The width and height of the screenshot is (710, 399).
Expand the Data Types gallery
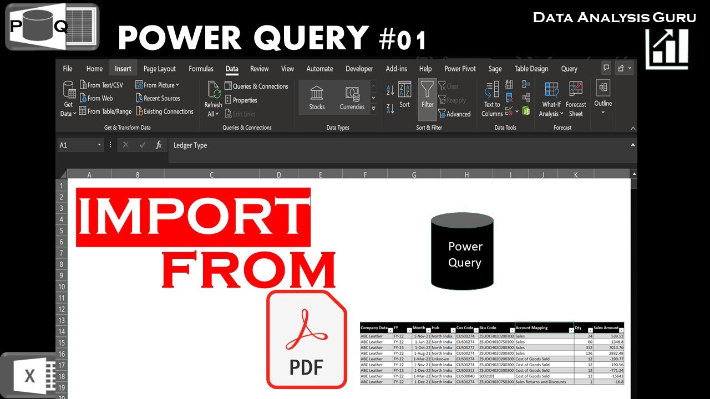[373, 110]
